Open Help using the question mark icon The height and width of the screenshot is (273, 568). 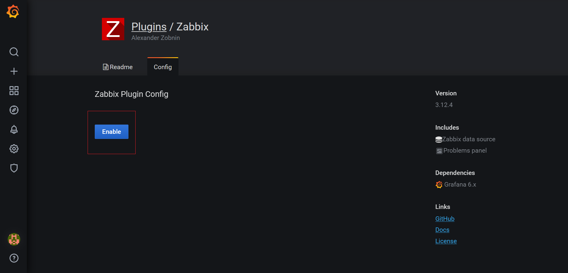tap(14, 258)
